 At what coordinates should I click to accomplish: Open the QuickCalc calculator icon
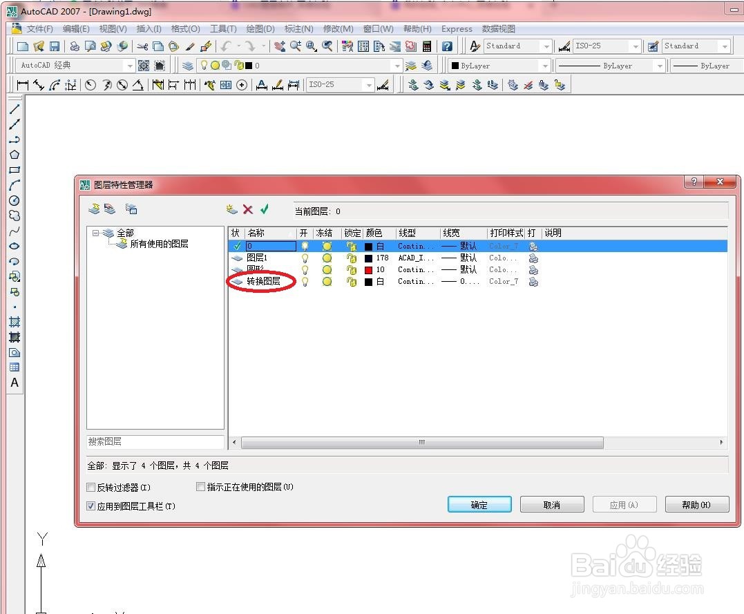point(426,46)
